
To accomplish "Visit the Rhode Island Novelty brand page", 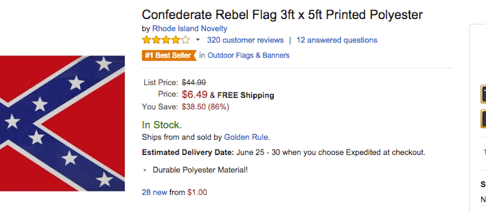I will pyautogui.click(x=190, y=28).
